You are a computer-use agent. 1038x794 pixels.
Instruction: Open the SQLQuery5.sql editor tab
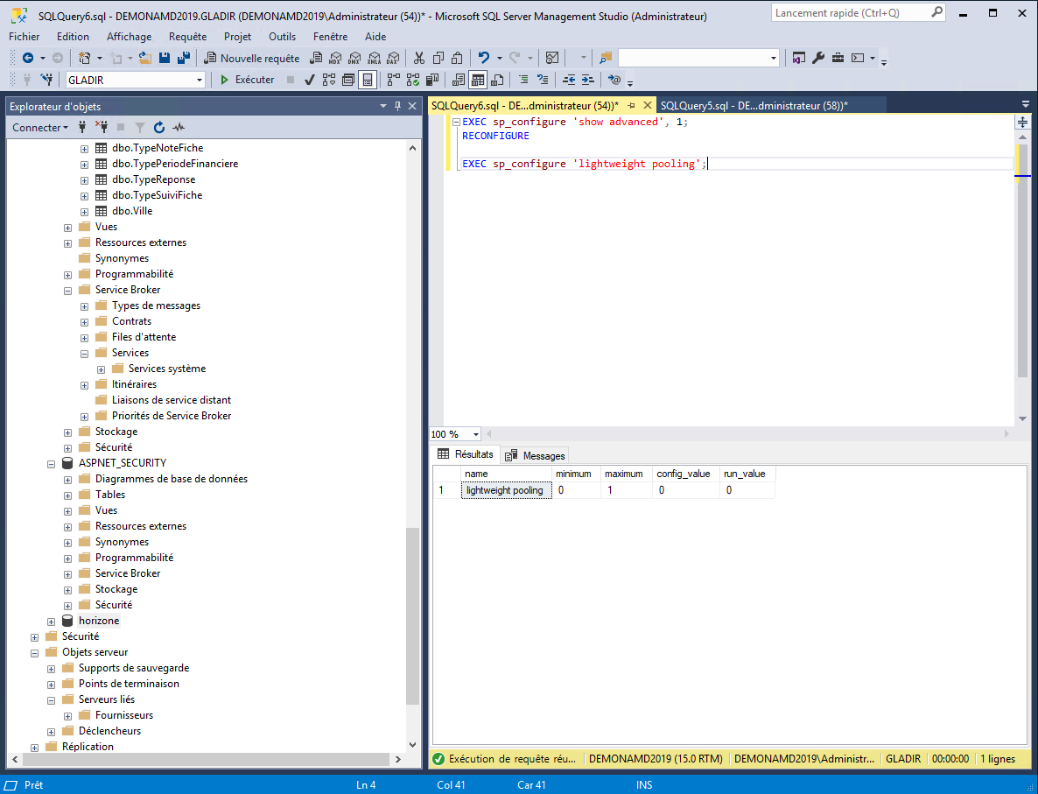[x=754, y=105]
